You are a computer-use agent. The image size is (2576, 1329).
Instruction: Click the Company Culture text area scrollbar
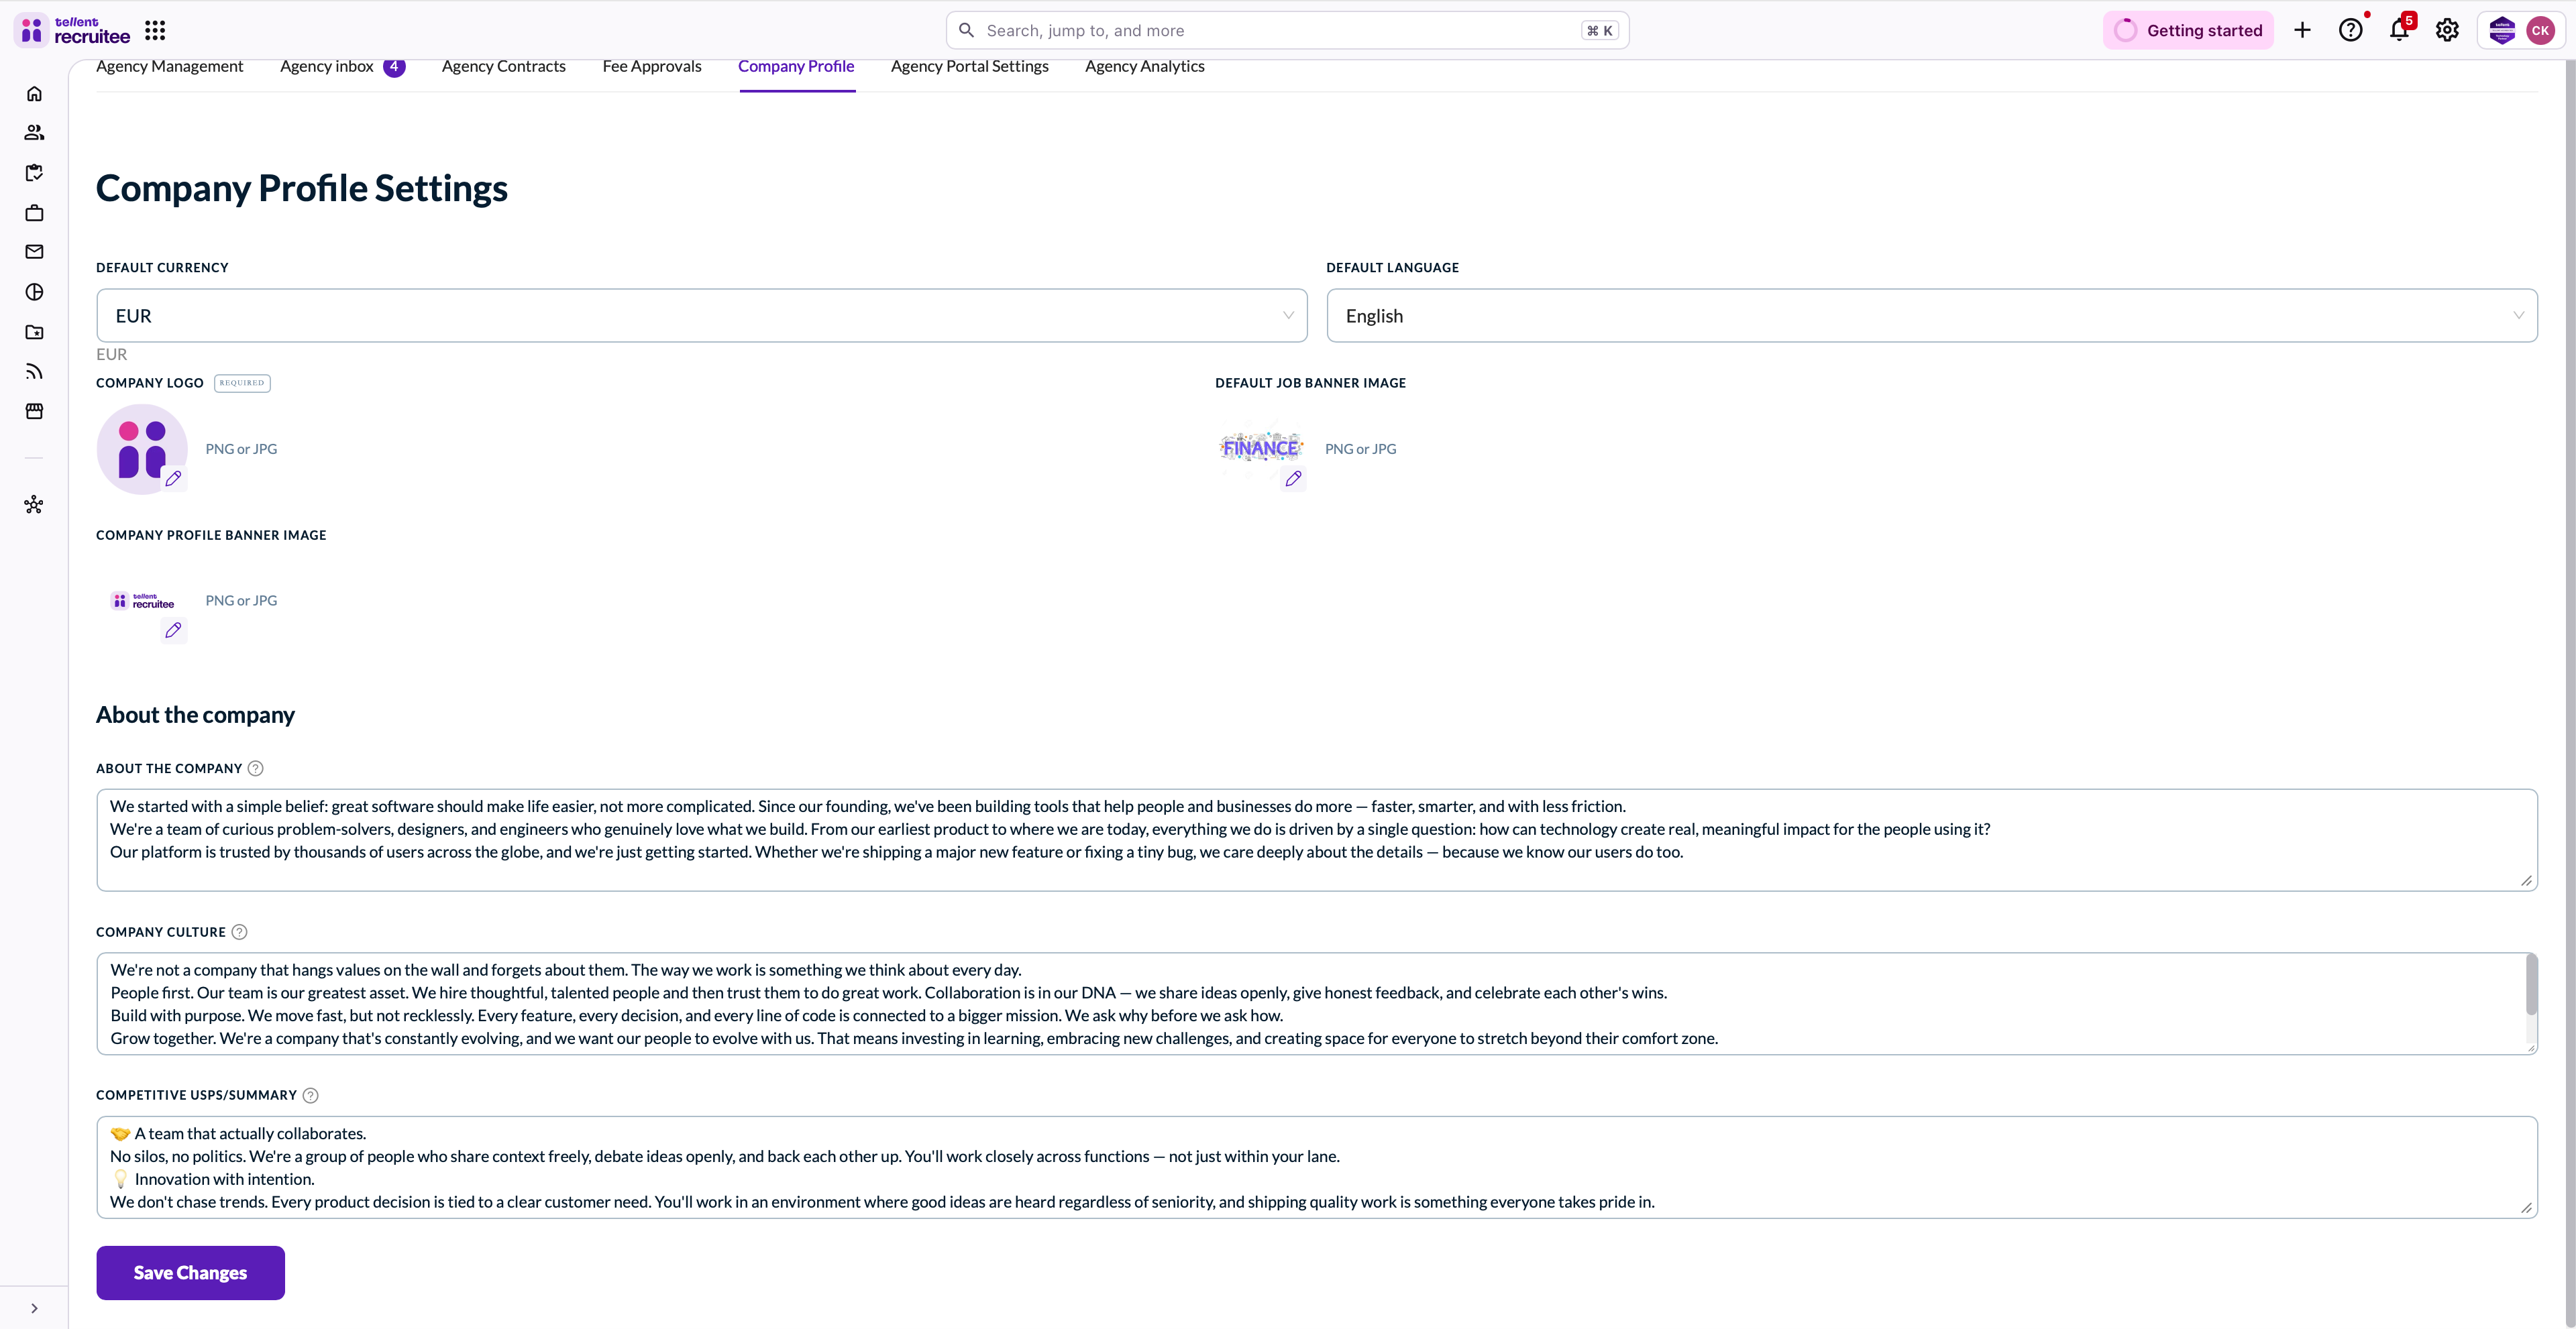[2532, 985]
